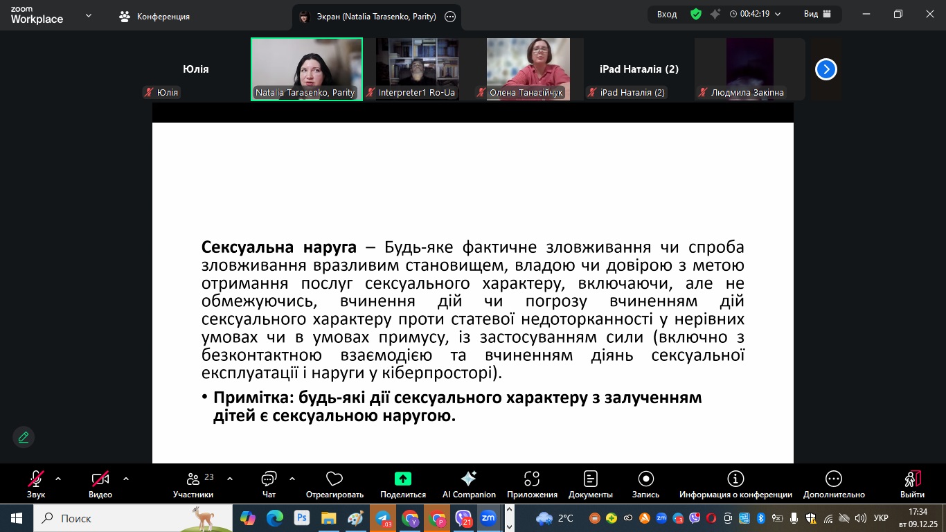
Task: Open the AI Companion panel
Action: click(469, 479)
